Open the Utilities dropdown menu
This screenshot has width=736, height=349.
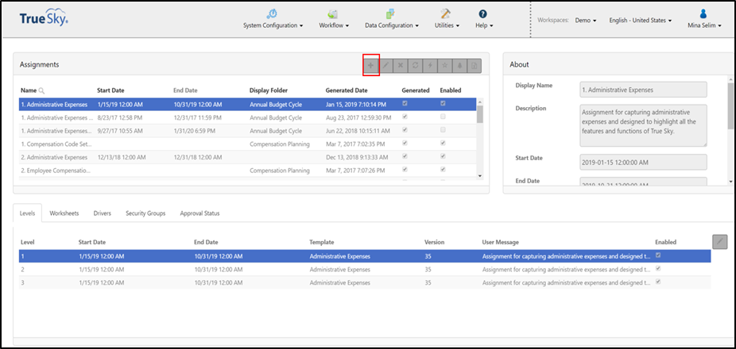[447, 20]
